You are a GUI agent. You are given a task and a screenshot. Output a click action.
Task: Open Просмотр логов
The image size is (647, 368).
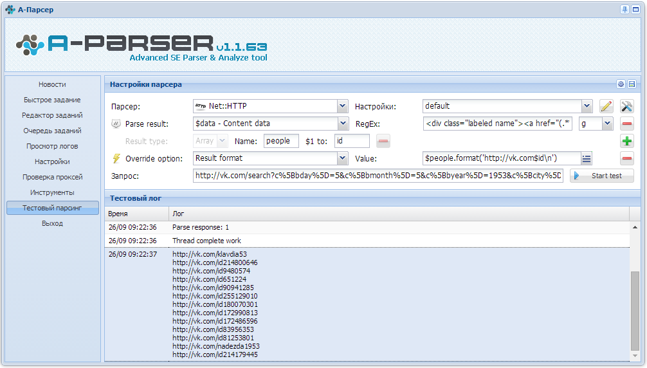click(52, 147)
